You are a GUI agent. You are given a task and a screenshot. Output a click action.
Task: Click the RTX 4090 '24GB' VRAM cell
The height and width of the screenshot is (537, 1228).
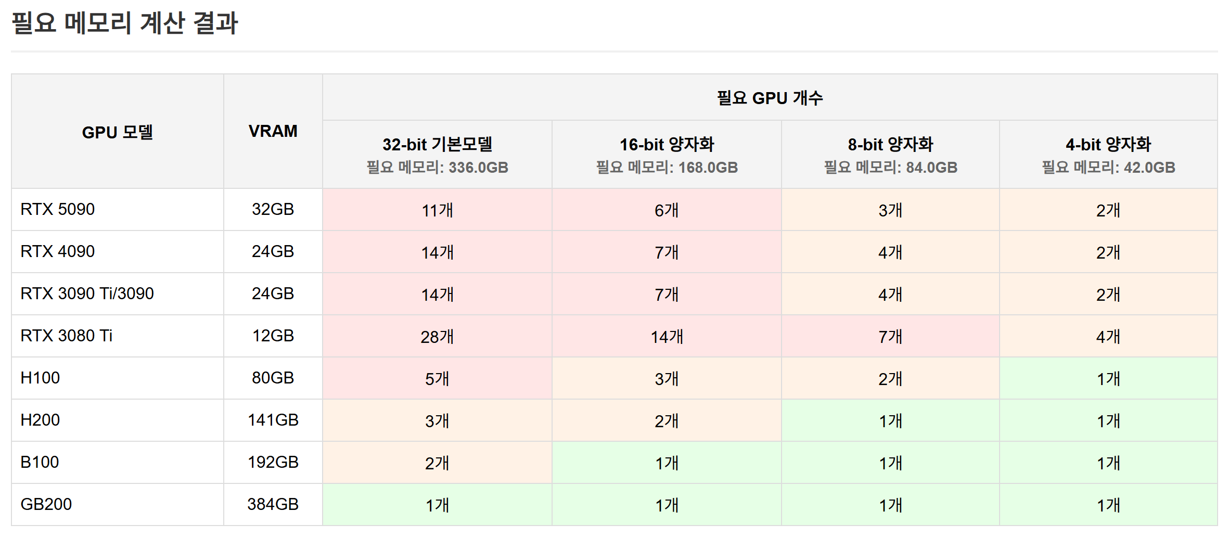click(273, 252)
